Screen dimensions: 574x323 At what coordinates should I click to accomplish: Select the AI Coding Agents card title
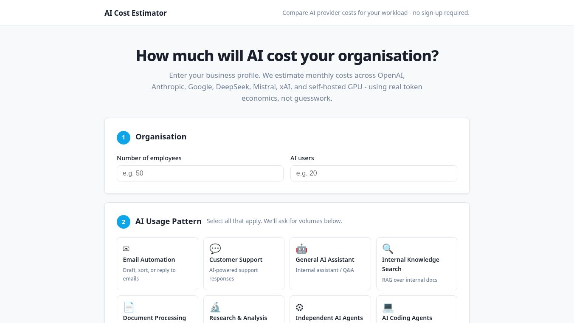pyautogui.click(x=407, y=318)
